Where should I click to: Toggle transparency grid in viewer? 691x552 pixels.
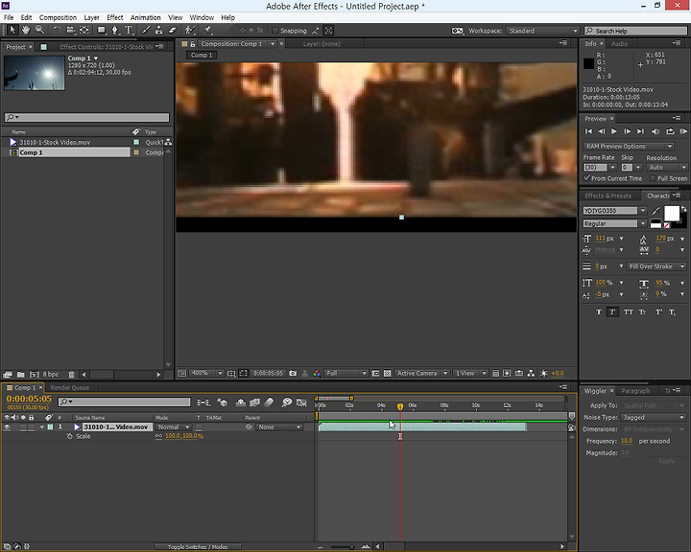pos(388,374)
